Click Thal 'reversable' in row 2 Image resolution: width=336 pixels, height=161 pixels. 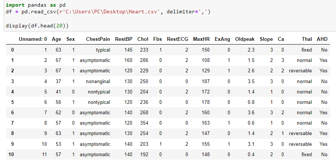pyautogui.click(x=301, y=71)
